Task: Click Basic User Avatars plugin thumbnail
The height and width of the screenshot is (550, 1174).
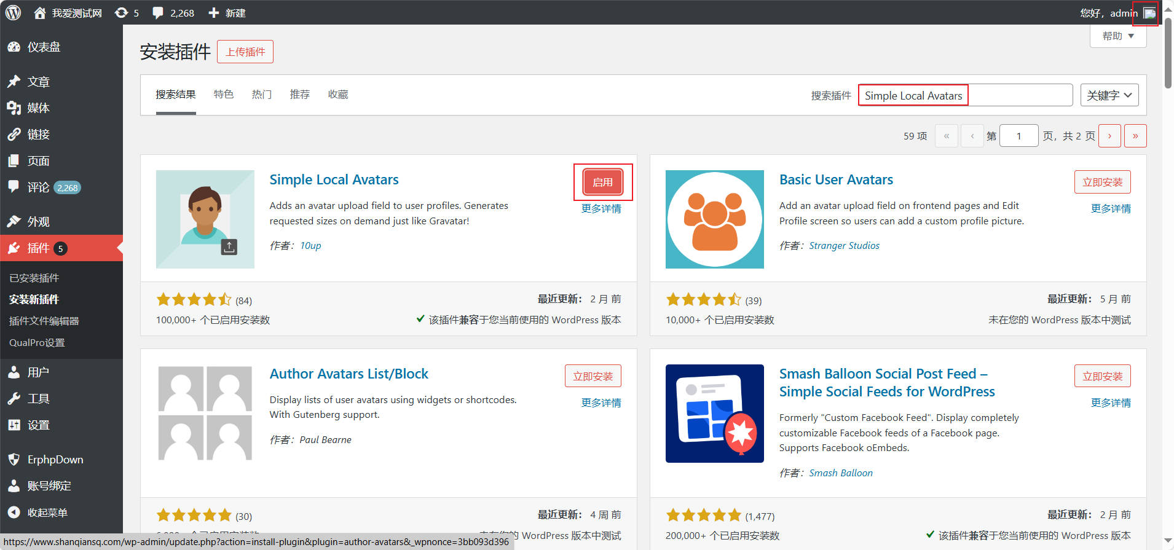Action: (715, 219)
